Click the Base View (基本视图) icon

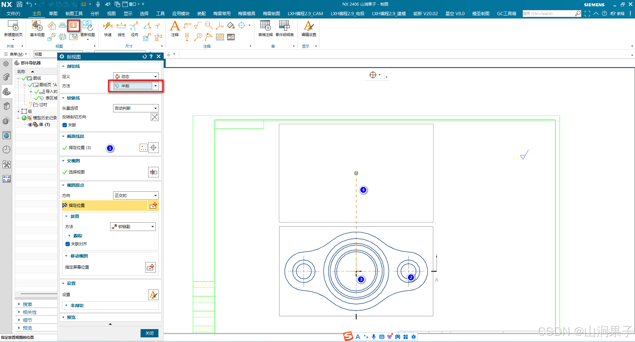coord(37,25)
